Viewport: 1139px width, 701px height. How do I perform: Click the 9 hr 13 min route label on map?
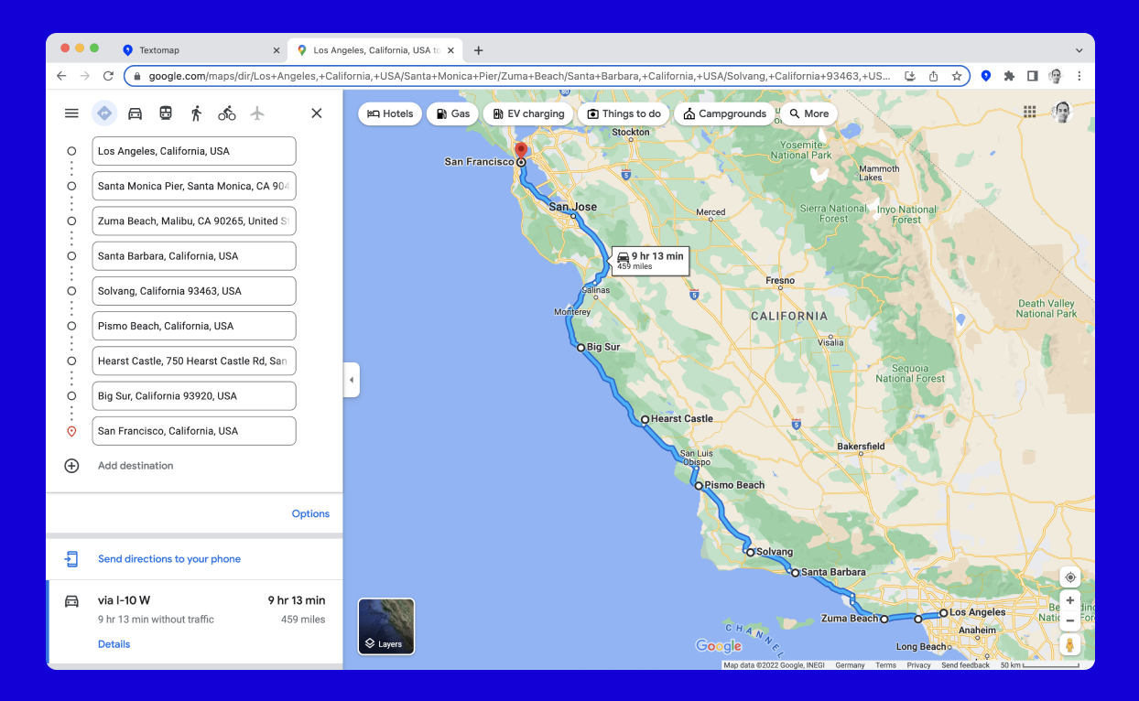tap(650, 260)
